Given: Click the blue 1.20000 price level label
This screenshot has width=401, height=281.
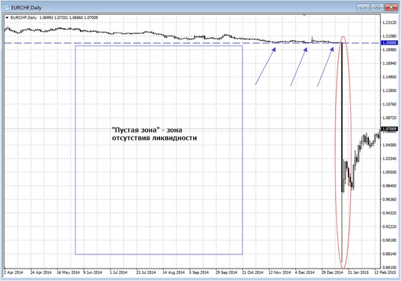Looking at the screenshot, I should tap(389, 43).
